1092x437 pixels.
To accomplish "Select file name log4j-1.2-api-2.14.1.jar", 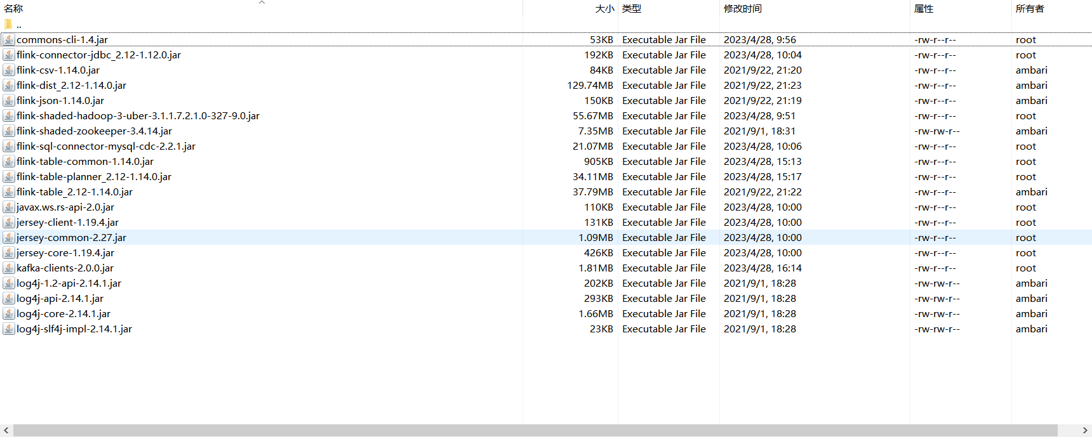I will [x=69, y=283].
